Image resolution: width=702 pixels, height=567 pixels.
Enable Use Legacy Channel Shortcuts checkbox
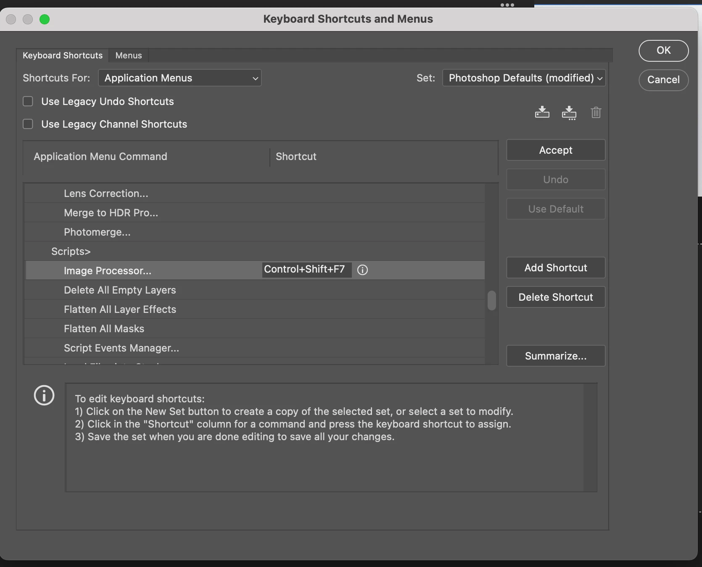pos(28,124)
